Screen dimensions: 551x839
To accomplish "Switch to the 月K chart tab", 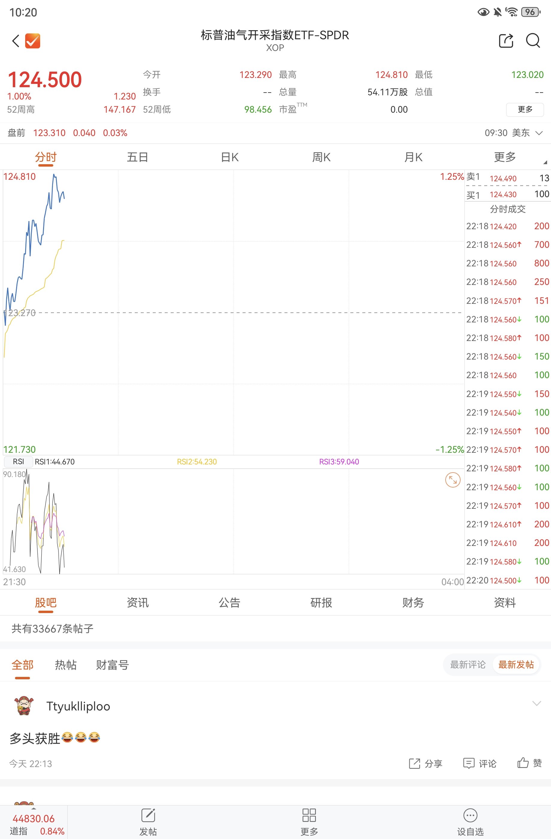I will click(x=413, y=157).
